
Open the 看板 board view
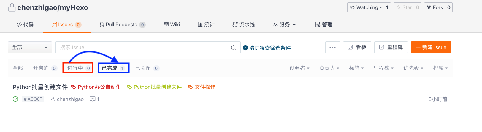(x=357, y=47)
